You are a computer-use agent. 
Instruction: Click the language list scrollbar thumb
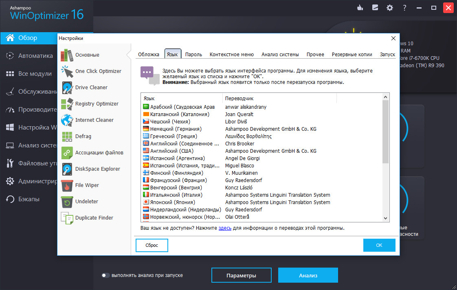[x=386, y=132]
